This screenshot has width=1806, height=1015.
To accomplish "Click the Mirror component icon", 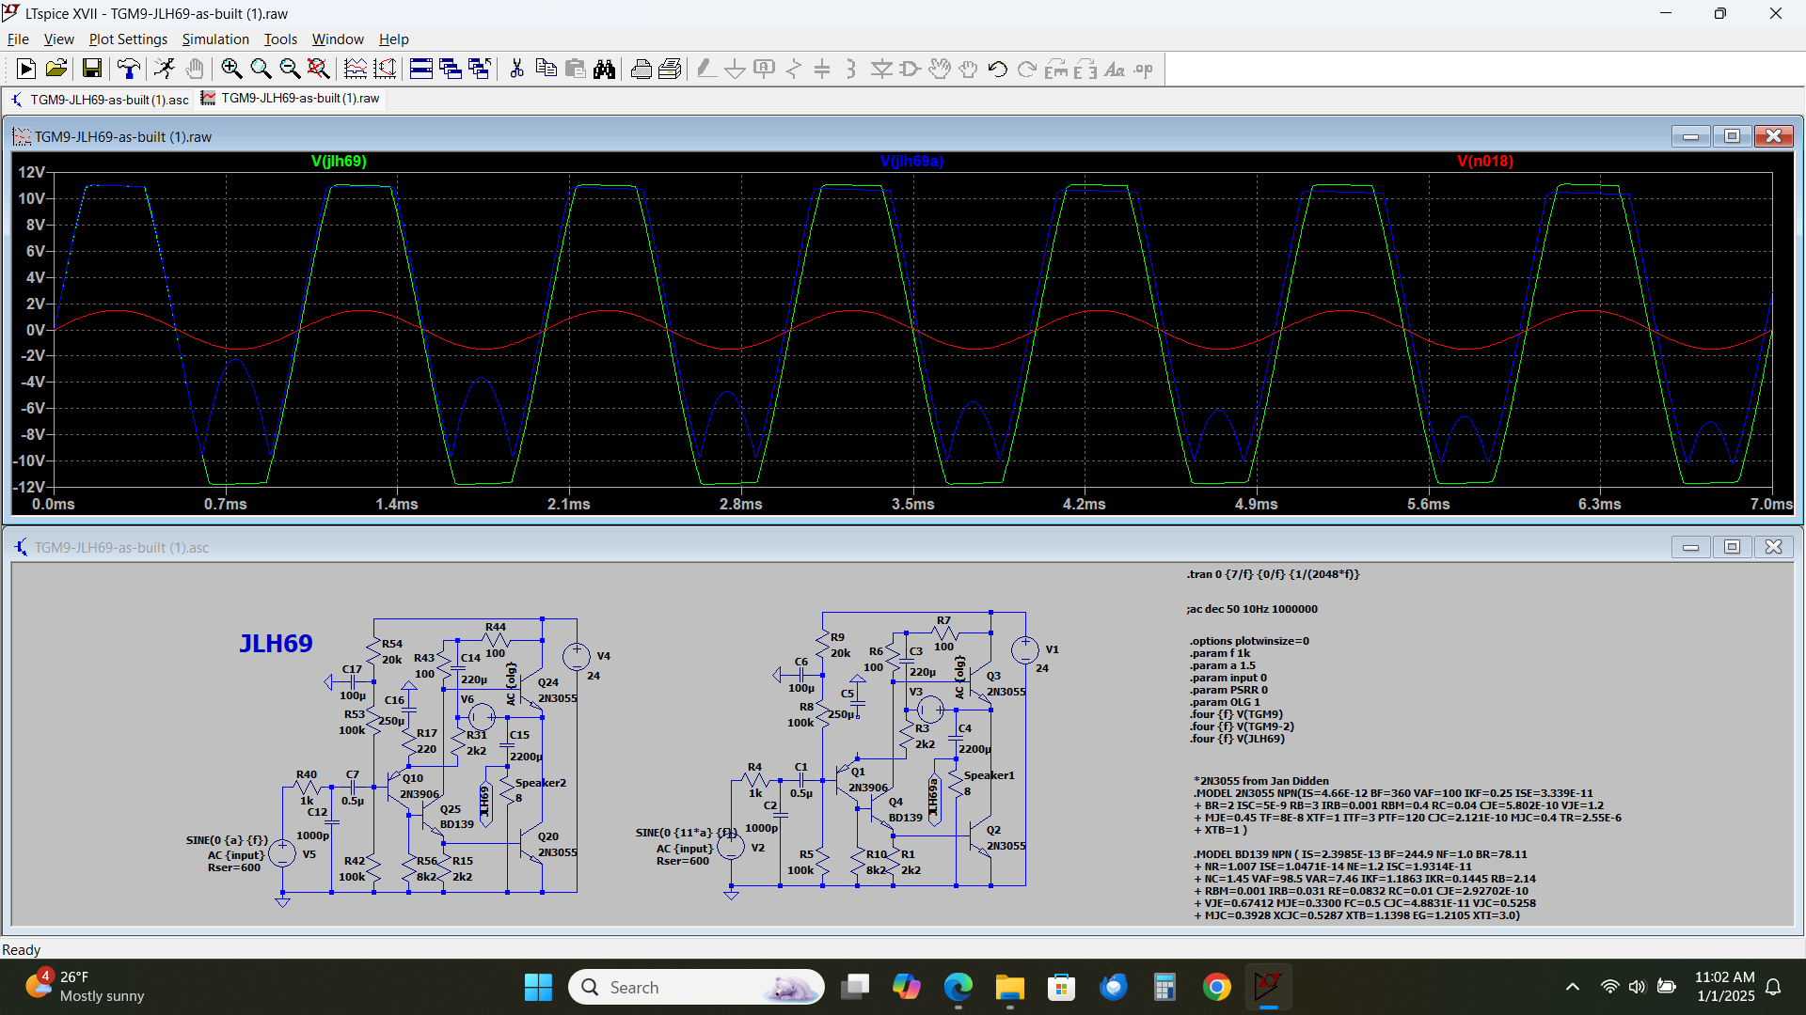I will point(1085,69).
